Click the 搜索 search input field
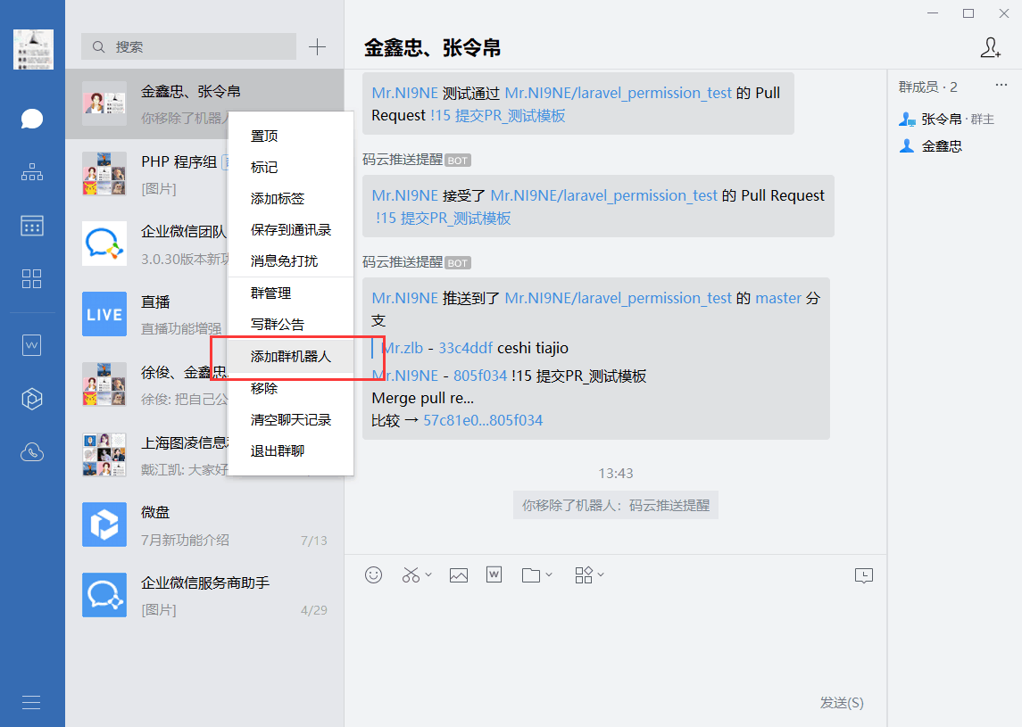1022x727 pixels. [x=196, y=46]
